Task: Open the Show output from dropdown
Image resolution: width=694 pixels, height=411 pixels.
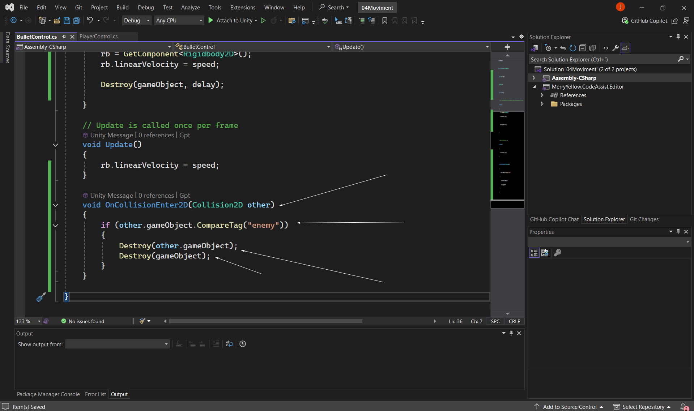Action: point(118,344)
